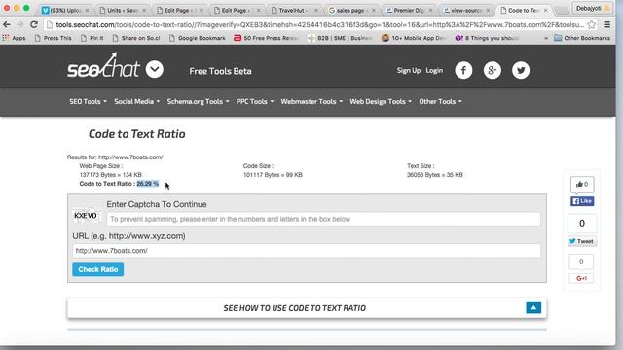Click the 101117 Bytes = 99 KB value
Screen dimensions: 623x350
[273, 175]
